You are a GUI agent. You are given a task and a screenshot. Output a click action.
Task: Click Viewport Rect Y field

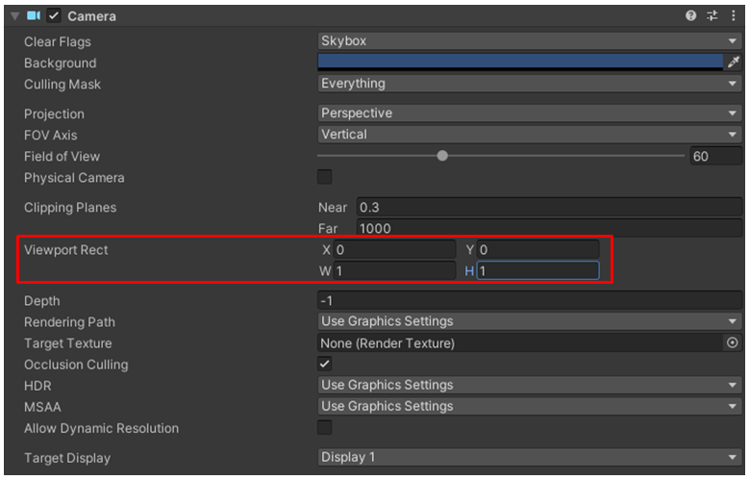(x=538, y=250)
